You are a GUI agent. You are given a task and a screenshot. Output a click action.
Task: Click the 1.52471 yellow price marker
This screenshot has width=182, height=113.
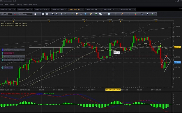[x=177, y=47]
